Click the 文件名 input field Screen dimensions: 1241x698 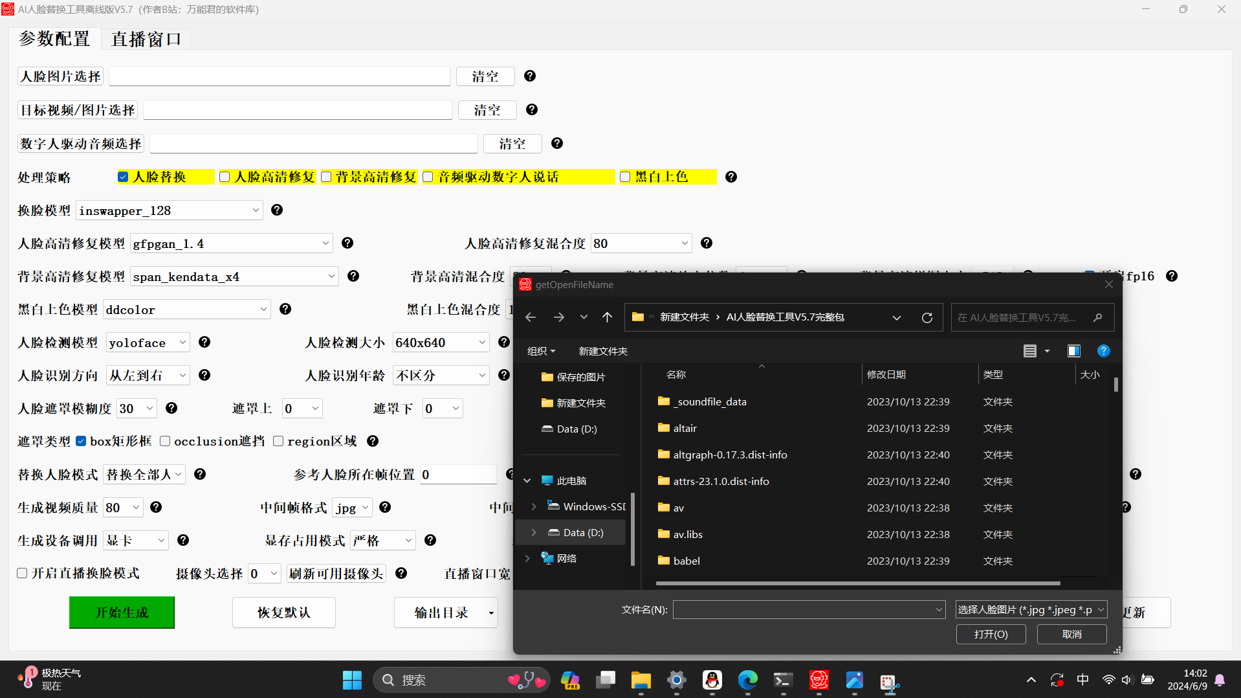point(802,610)
